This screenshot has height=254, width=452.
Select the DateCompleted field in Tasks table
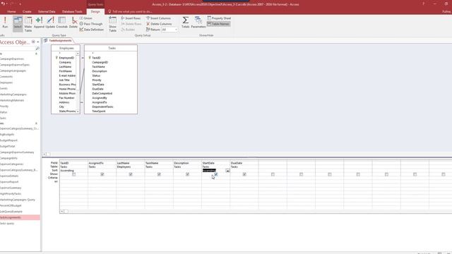[102, 94]
